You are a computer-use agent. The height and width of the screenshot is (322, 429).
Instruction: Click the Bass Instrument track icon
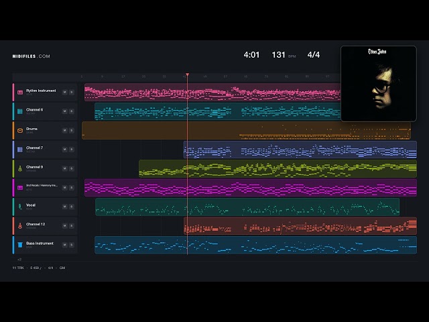(20, 244)
